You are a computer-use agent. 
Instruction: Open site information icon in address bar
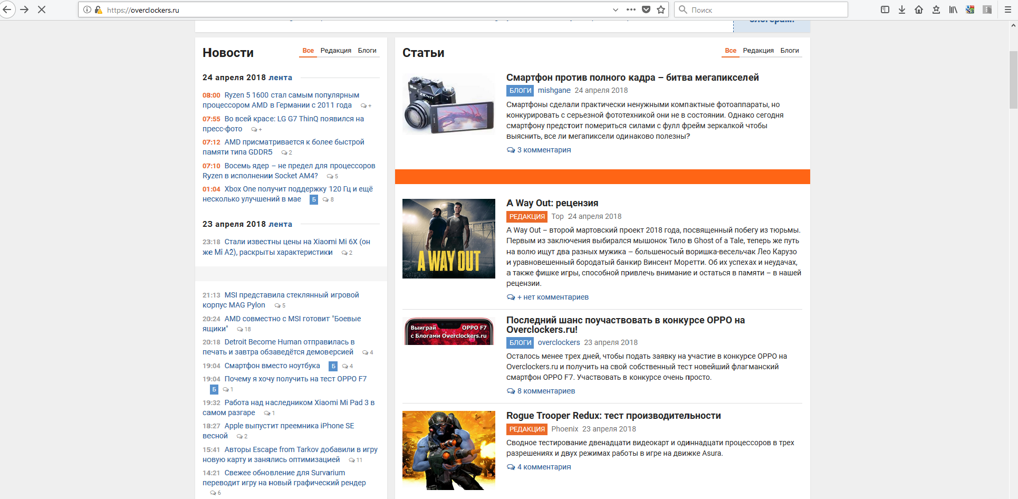coord(88,10)
